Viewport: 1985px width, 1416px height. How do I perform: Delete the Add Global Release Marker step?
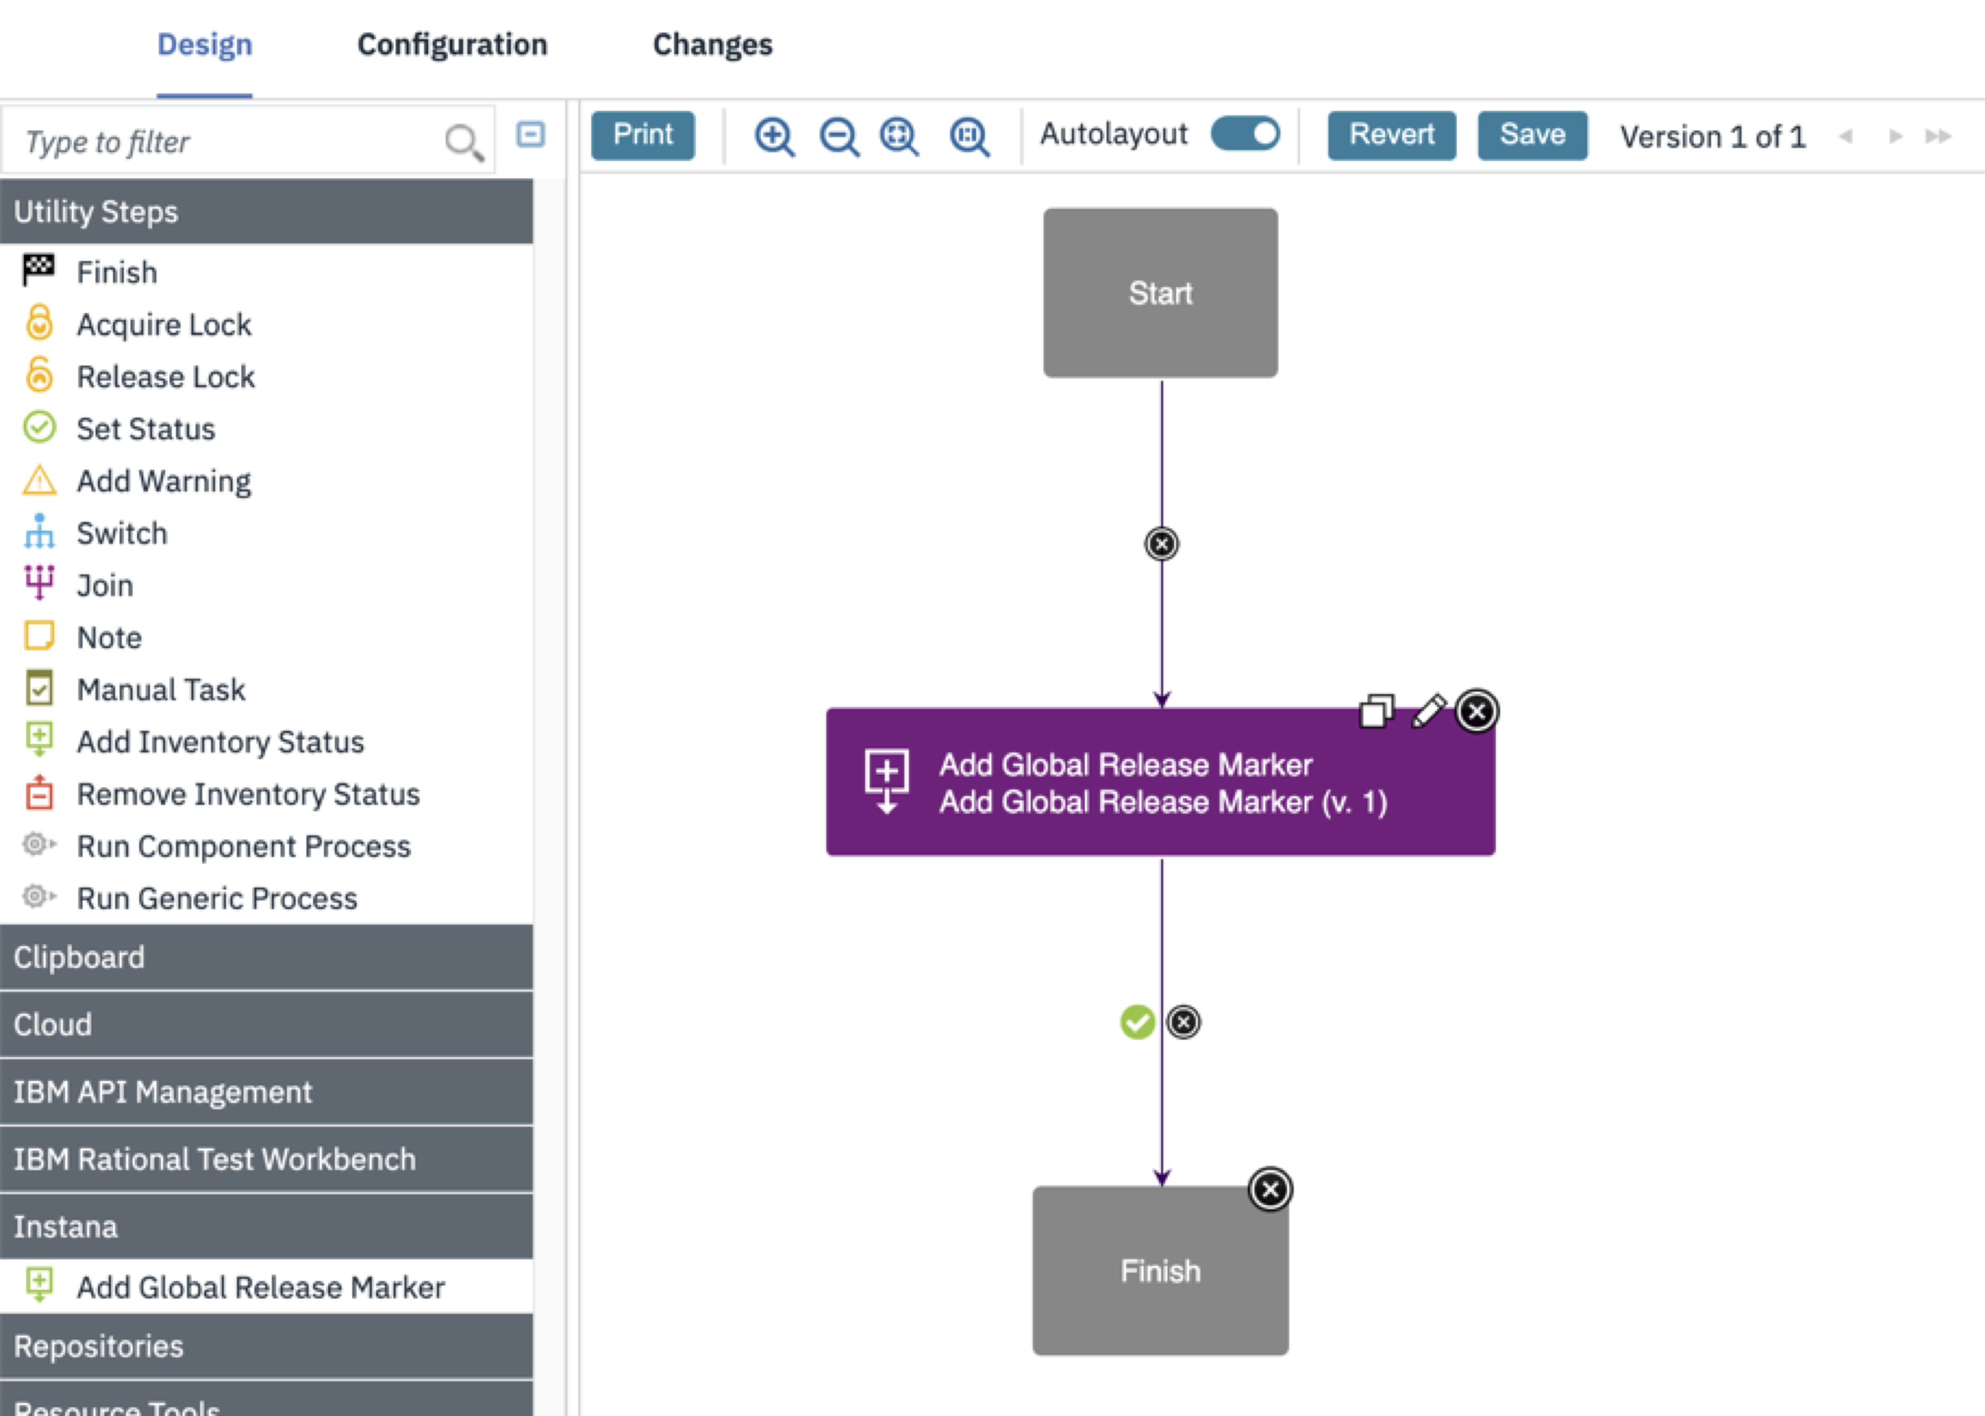pyautogui.click(x=1477, y=711)
